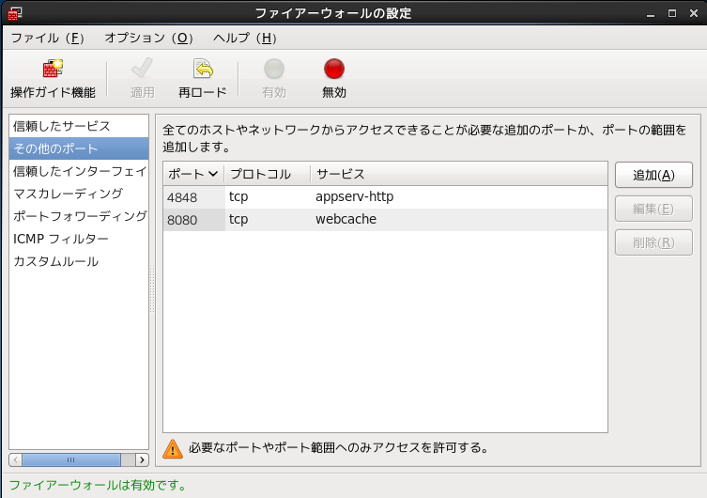The width and height of the screenshot is (707, 498).
Task: Open the ファイル(F) menu
Action: click(47, 39)
